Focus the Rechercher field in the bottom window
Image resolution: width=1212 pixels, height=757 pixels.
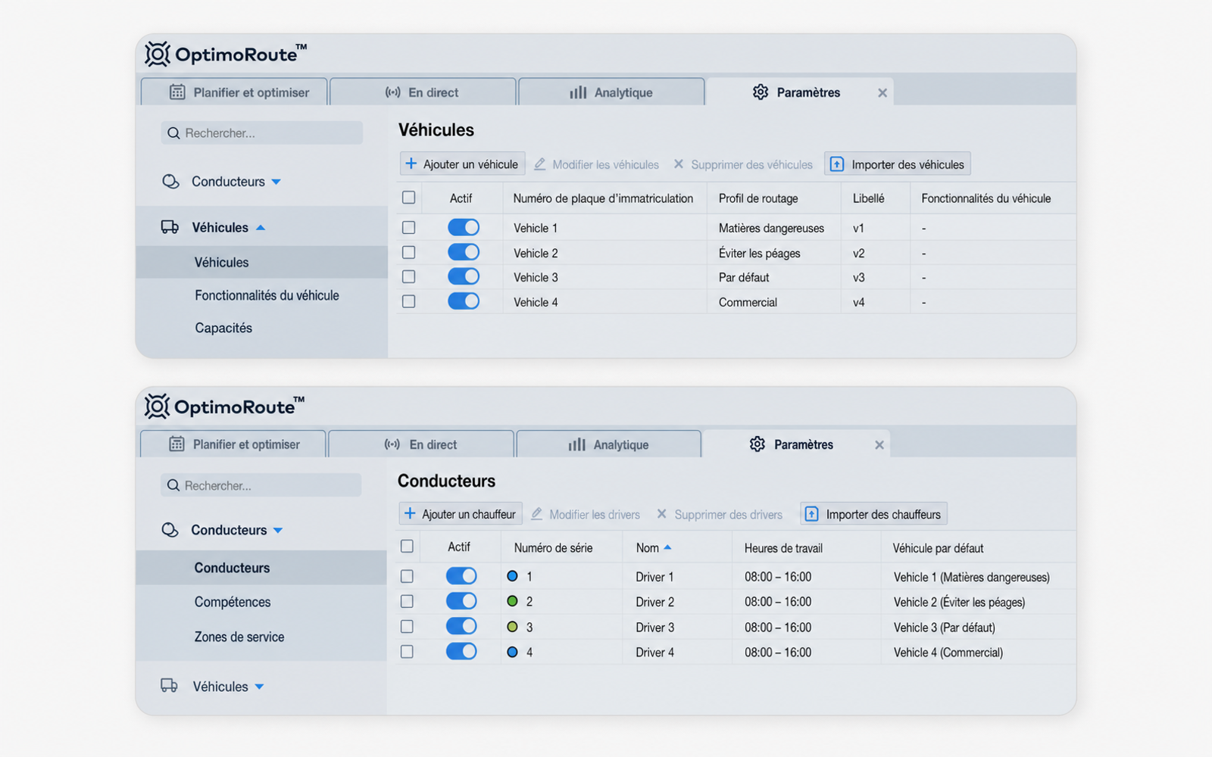tap(261, 485)
